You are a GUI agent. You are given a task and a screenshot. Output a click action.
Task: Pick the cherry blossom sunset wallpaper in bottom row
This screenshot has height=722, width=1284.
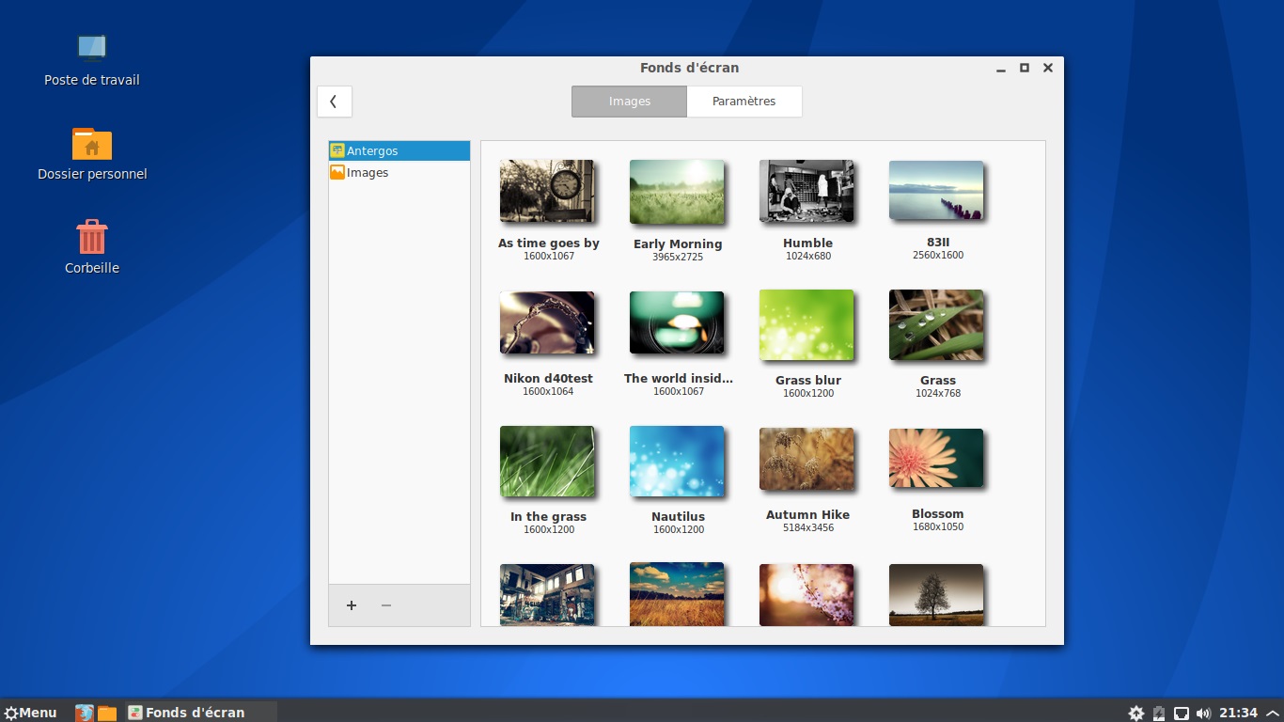pyautogui.click(x=806, y=594)
